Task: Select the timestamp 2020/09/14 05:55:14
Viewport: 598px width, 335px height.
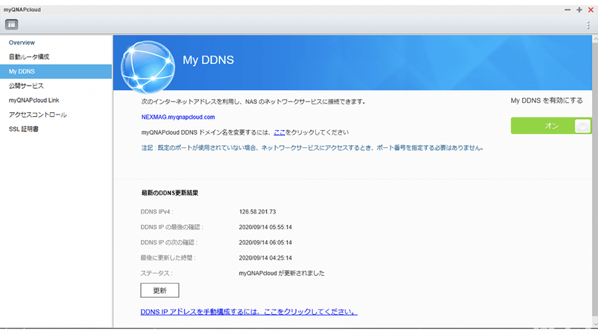Action: pos(265,228)
